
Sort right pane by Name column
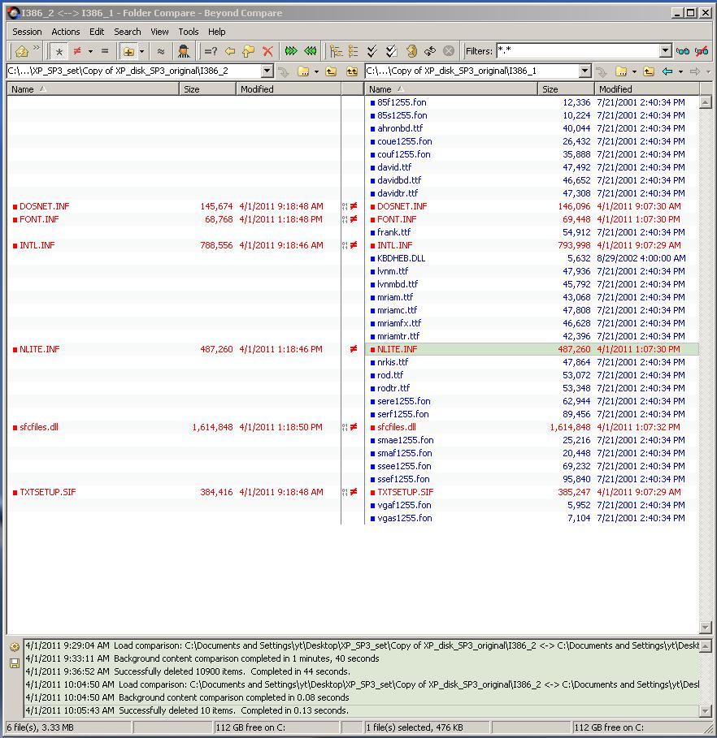[450, 89]
